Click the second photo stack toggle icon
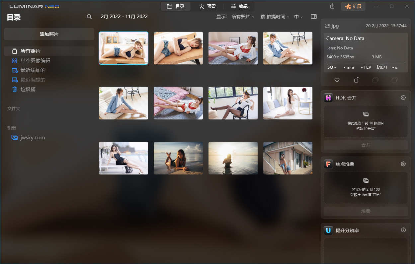 (394, 80)
